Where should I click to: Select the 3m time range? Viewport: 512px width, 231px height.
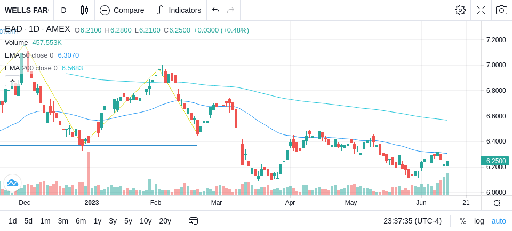pyautogui.click(x=63, y=221)
